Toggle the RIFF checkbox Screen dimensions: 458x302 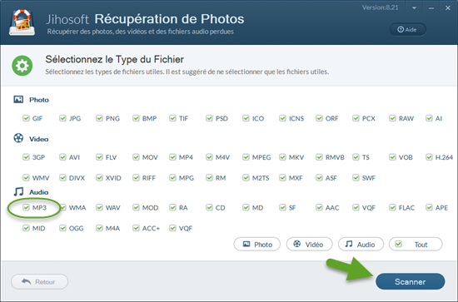136,177
